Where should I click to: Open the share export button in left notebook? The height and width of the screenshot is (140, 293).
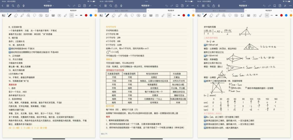coord(18,5)
